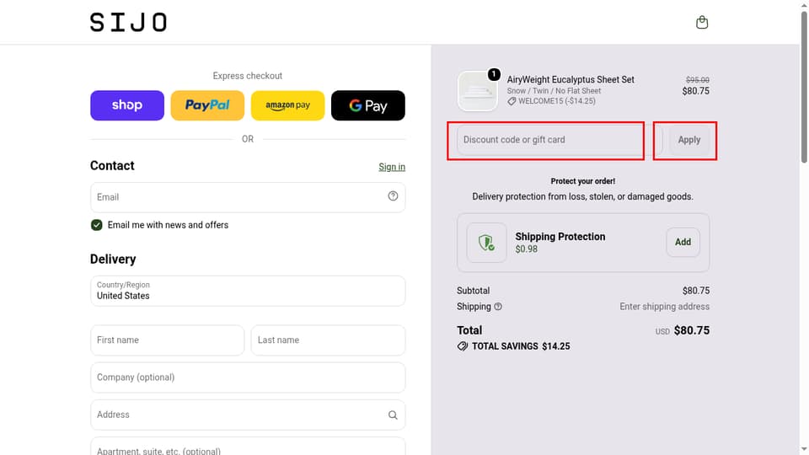Click the Shipping Protection shield icon
The height and width of the screenshot is (455, 809).
[486, 243]
